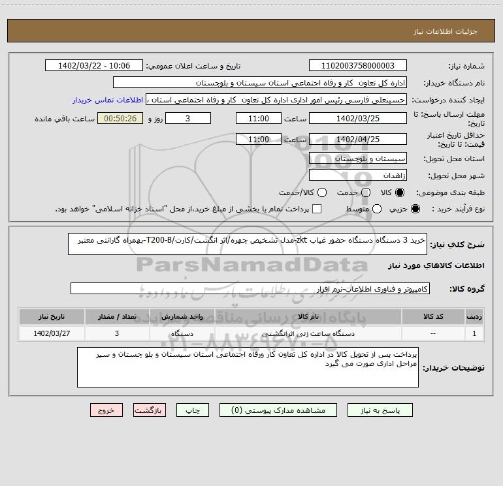Image resolution: width=503 pixels, height=486 pixels.
Task: Click the response deadline date 1402/03/25
Action: 358,118
